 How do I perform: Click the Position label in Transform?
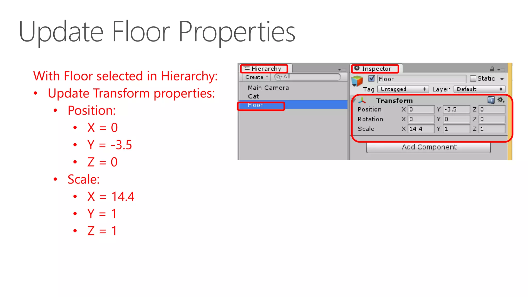pyautogui.click(x=369, y=109)
